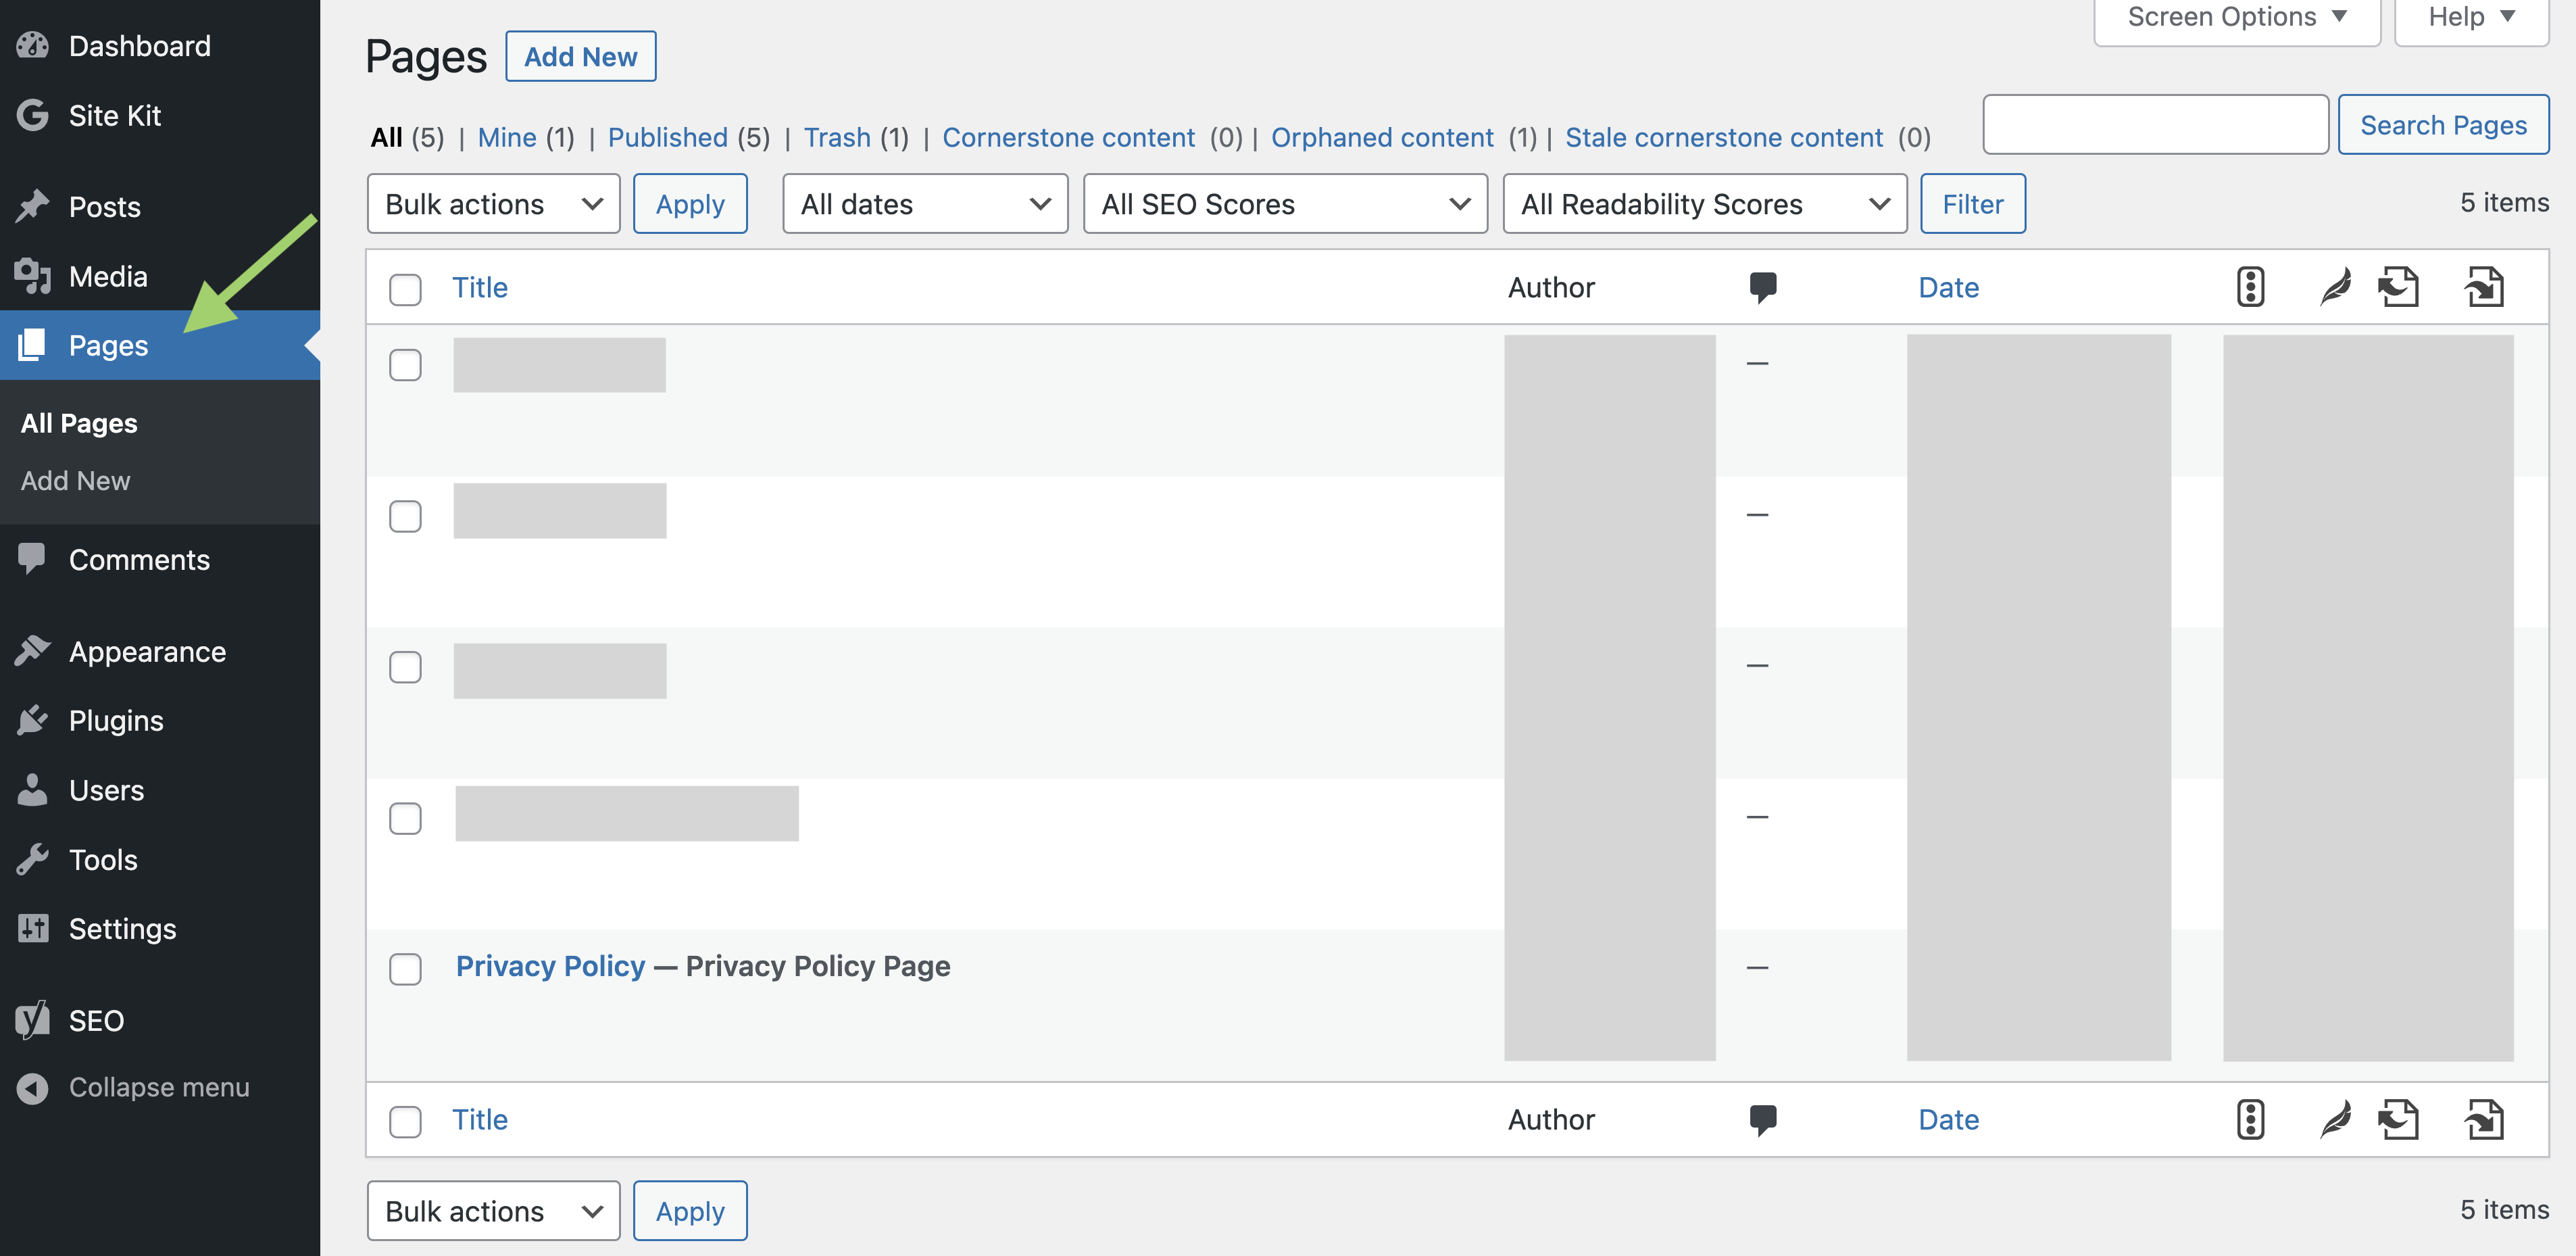This screenshot has width=2576, height=1256.
Task: Click the Site Kit Google icon
Action: (32, 115)
